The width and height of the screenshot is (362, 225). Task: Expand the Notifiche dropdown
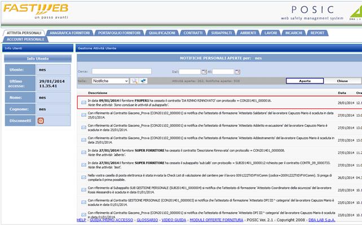pyautogui.click(x=111, y=81)
